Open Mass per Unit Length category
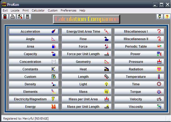 (86, 106)
